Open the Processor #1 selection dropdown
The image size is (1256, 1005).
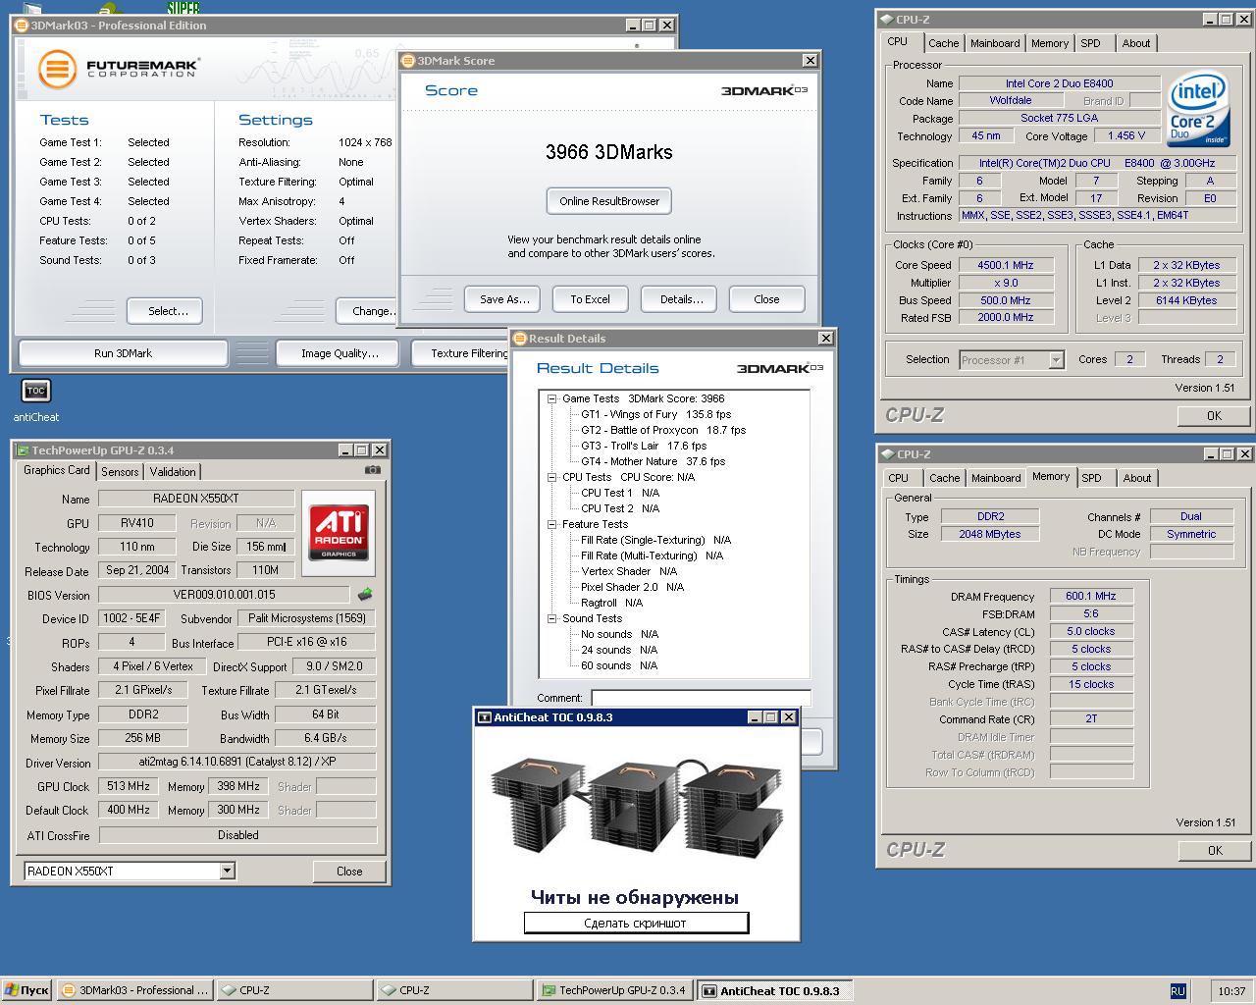coord(1056,360)
